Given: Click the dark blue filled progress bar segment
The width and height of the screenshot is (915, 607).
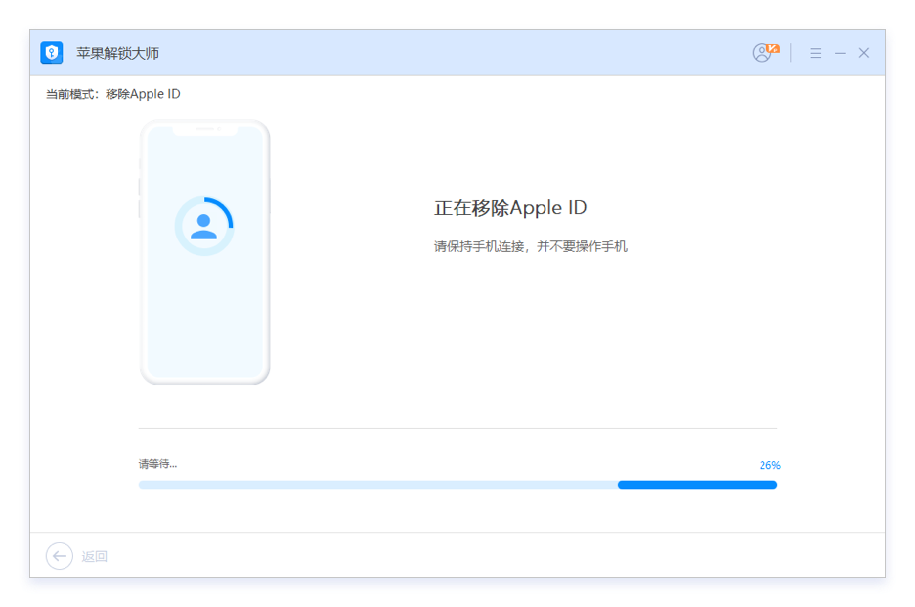Looking at the screenshot, I should click(697, 485).
